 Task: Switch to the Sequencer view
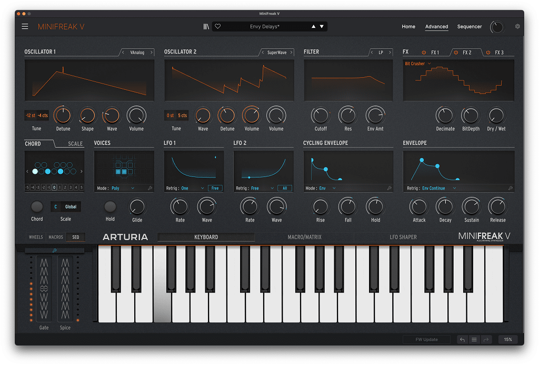(x=469, y=26)
